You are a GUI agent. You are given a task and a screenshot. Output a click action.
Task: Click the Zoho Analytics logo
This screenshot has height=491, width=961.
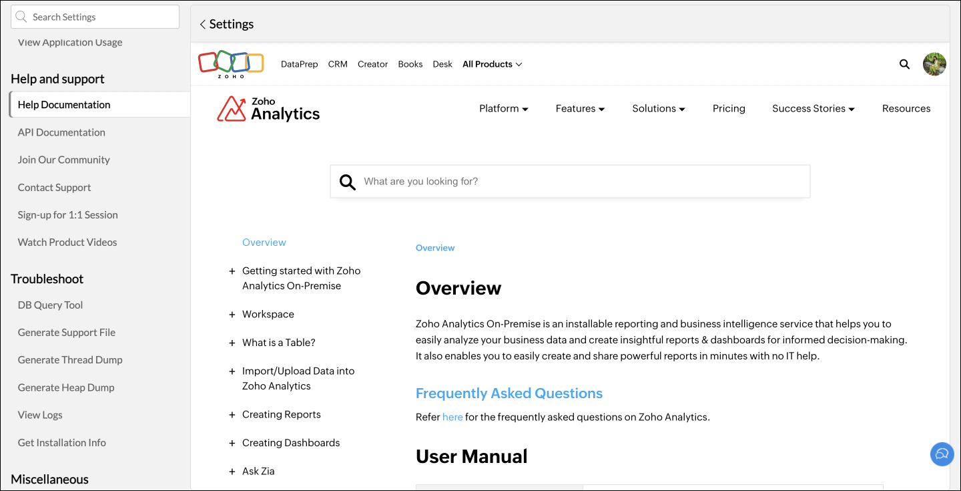(x=268, y=109)
